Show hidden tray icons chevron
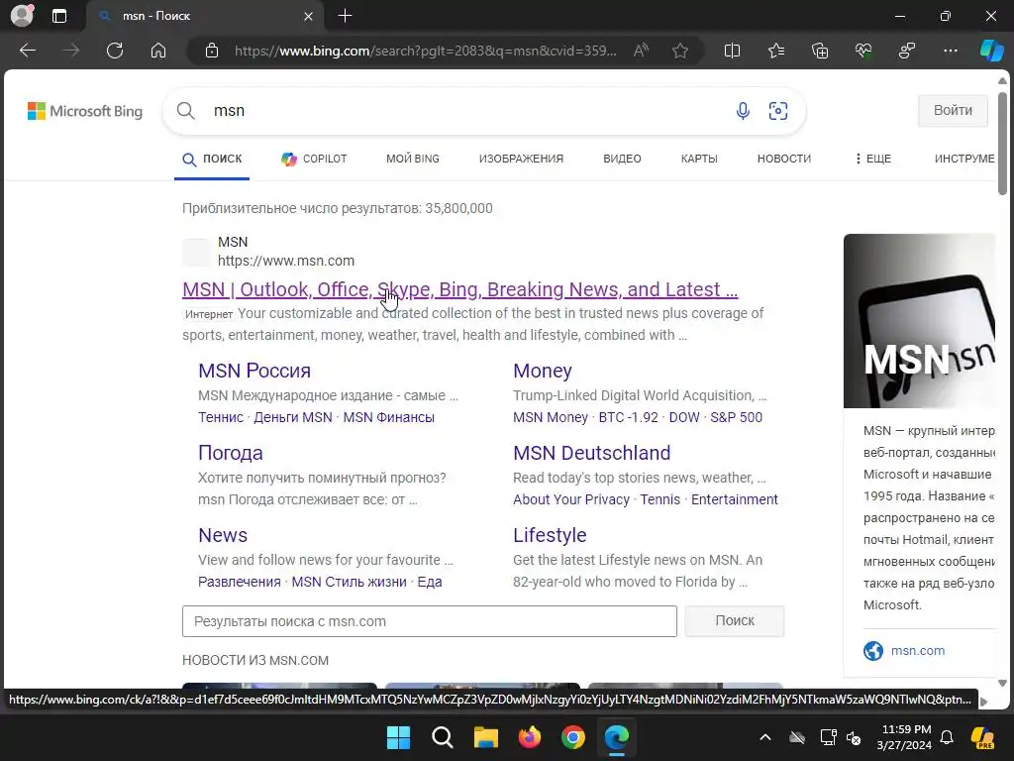Screen dimensions: 1014x761 765,737
